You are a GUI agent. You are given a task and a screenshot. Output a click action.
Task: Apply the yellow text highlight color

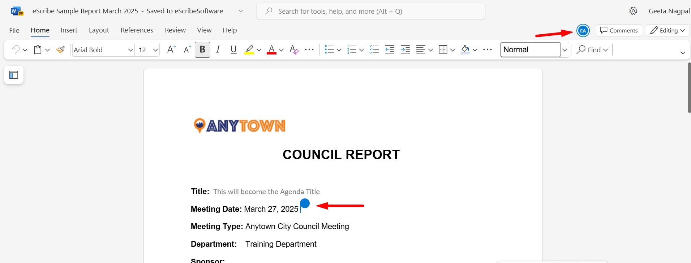(x=249, y=50)
